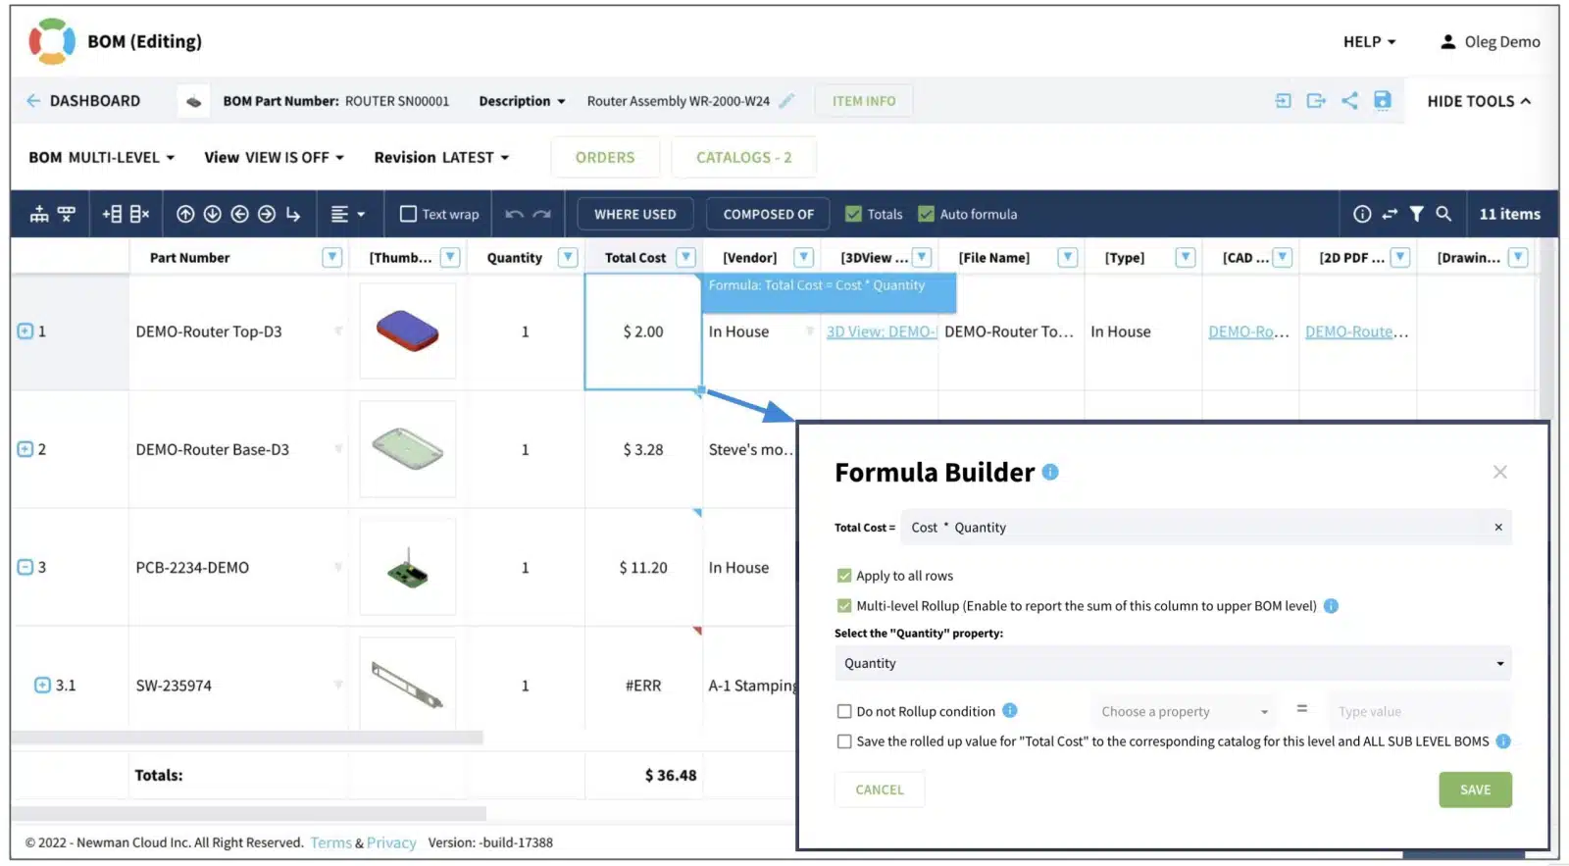Open the CATALOGS - 2 tab
1569x866 pixels.
[x=743, y=157]
